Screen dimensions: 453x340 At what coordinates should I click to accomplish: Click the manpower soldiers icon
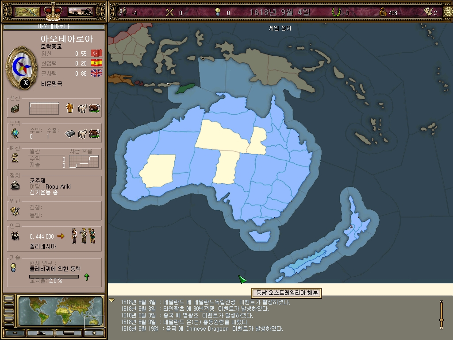pyautogui.click(x=122, y=12)
